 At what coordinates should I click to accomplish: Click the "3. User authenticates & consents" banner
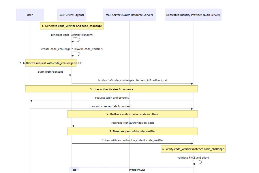[112, 89]
